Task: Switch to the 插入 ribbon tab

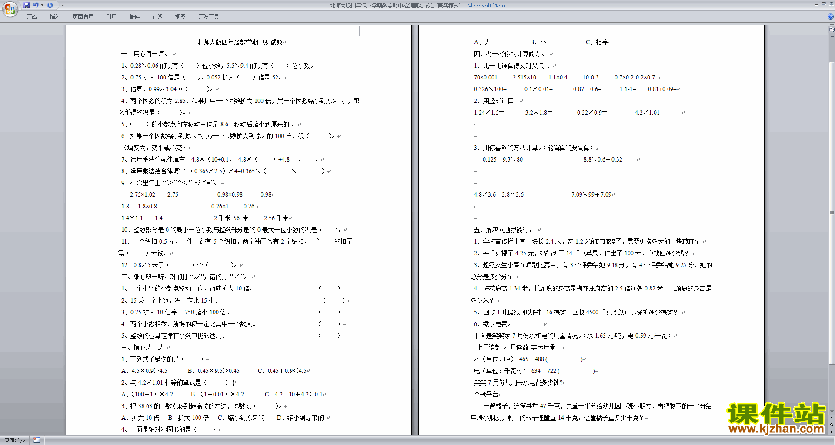Action: [54, 17]
